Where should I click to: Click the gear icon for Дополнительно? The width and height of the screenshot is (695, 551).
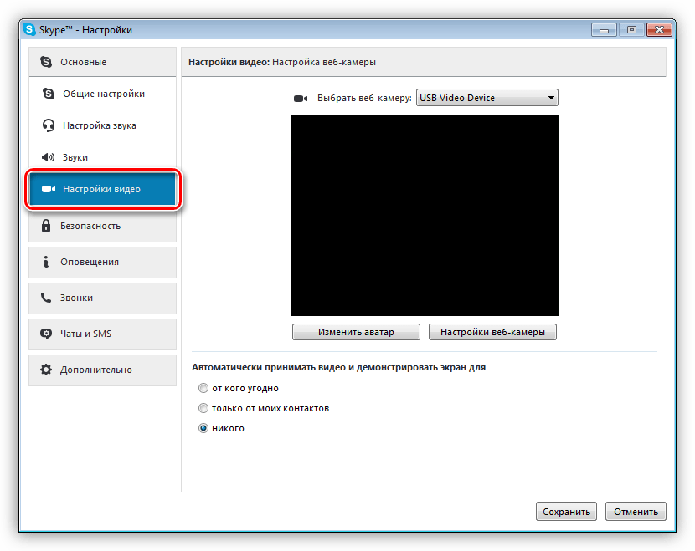click(x=45, y=370)
